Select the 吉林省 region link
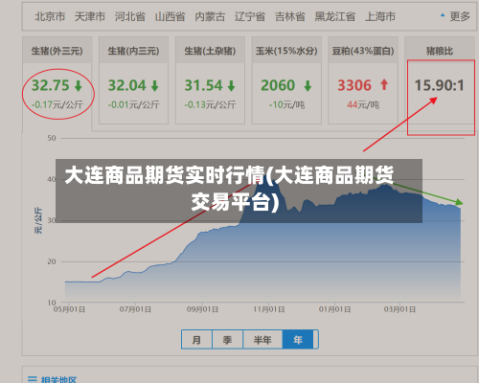Screen dimensions: 479x383 pos(290,16)
